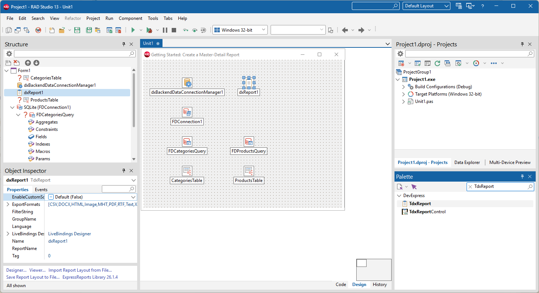Click the Palette search field containing TdxReport
This screenshot has height=293, width=539.
tap(500, 187)
